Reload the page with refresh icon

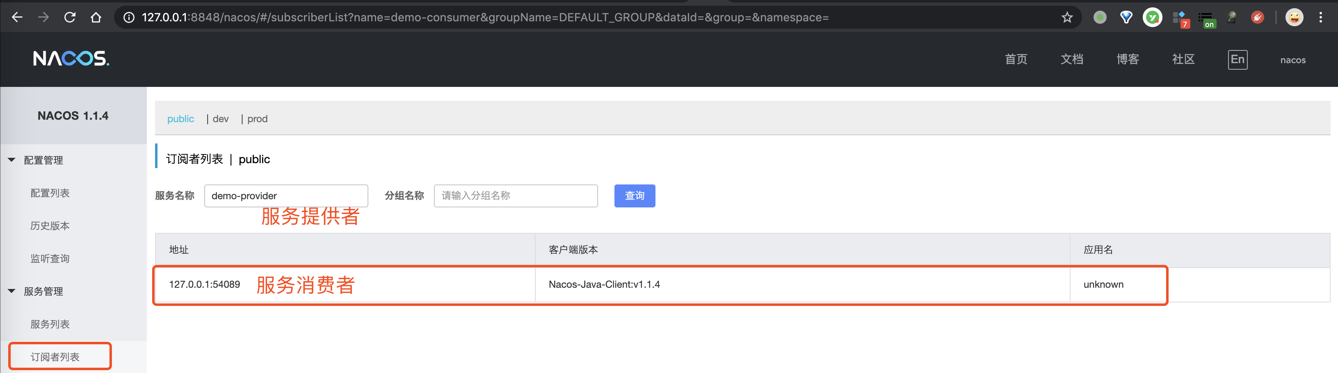(70, 17)
